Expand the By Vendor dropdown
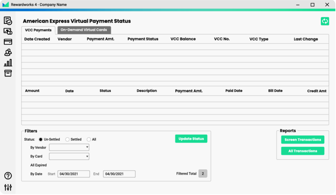Screen dimensions: 336x195 click(69, 147)
